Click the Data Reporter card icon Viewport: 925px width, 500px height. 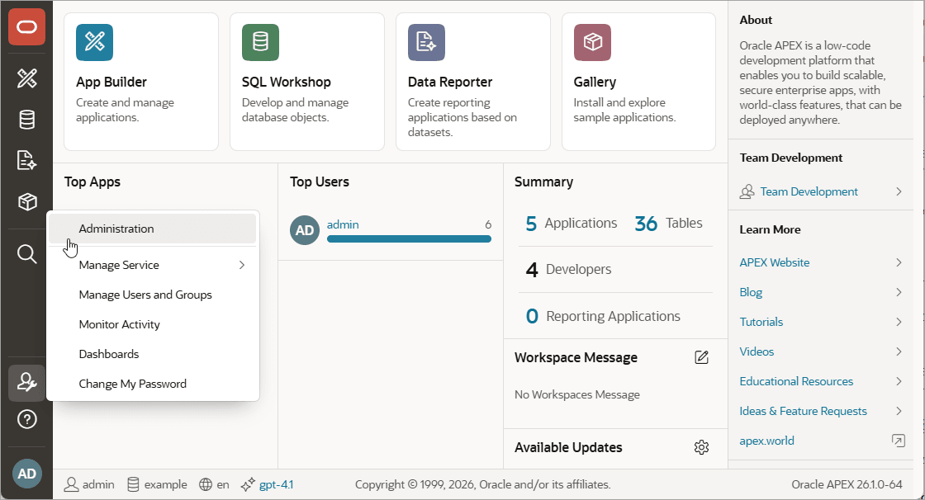(x=426, y=42)
